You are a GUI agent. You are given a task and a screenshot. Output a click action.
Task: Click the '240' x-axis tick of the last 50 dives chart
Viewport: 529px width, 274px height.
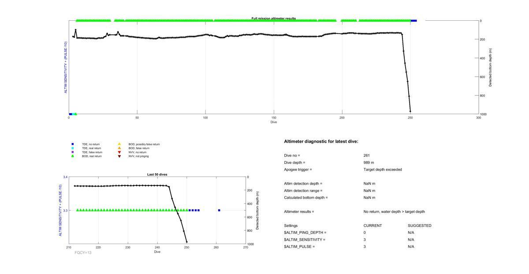(157, 248)
